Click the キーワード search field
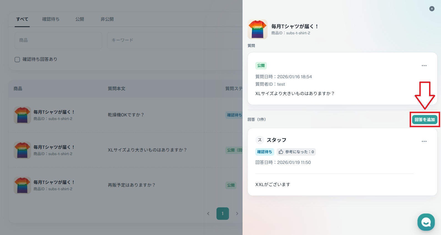441x235 pixels. tap(175, 40)
